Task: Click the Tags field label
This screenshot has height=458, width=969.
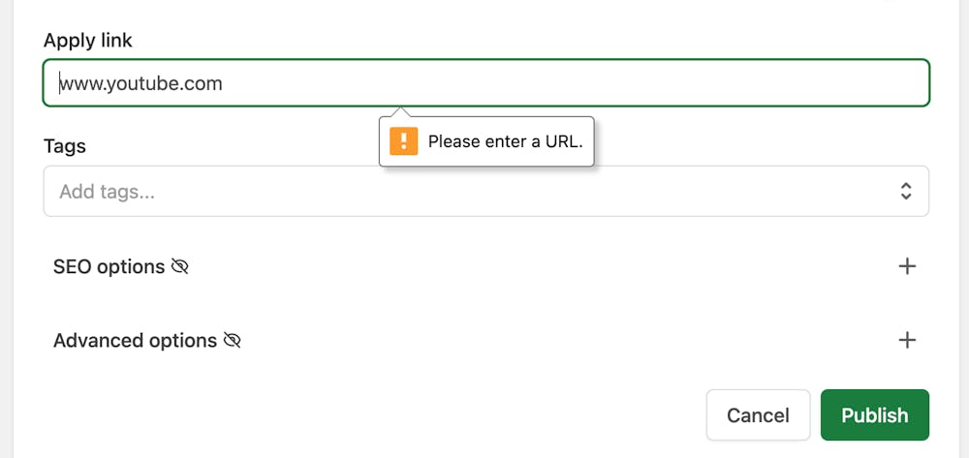Action: 65,146
